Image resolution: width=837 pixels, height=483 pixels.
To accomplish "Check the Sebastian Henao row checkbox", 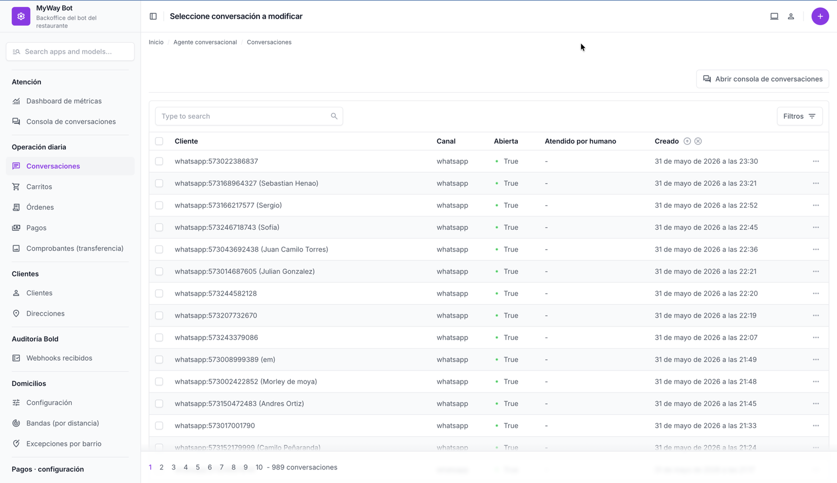I will 159,183.
